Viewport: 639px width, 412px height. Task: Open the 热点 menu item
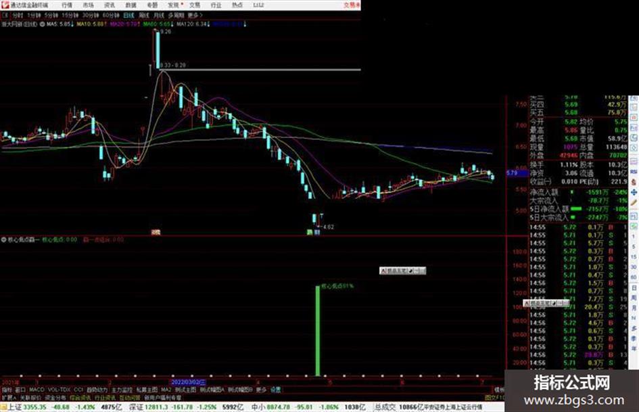[x=237, y=5]
